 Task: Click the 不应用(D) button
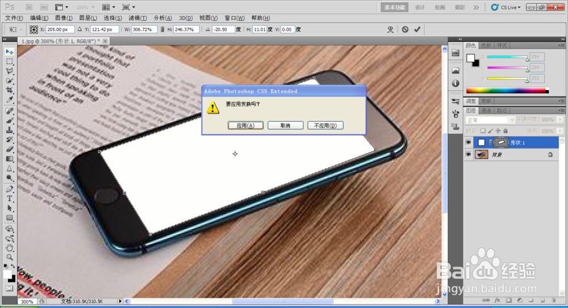(325, 125)
